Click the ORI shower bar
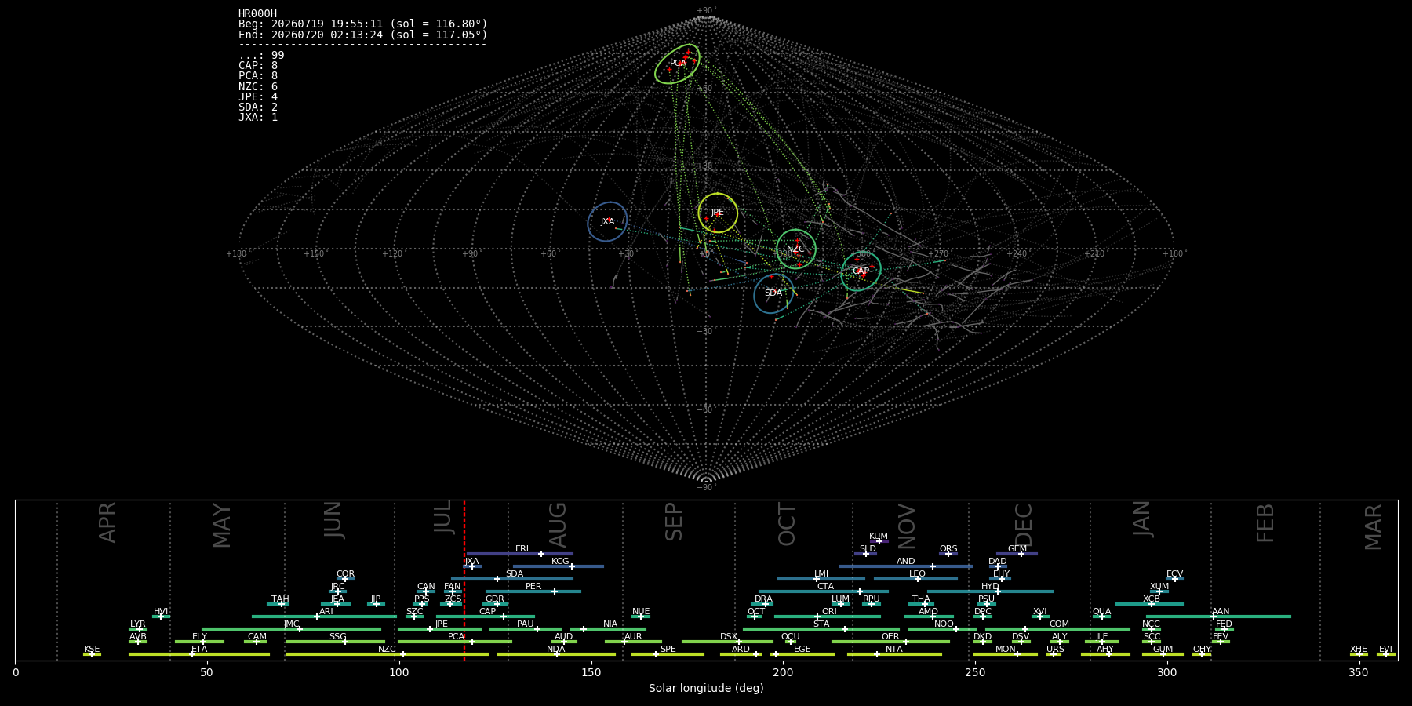Viewport: 1412px width, 706px height. [828, 617]
